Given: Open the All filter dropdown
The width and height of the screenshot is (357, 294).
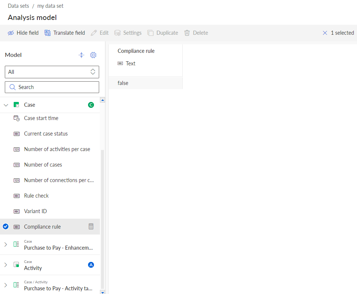Looking at the screenshot, I should [x=52, y=72].
